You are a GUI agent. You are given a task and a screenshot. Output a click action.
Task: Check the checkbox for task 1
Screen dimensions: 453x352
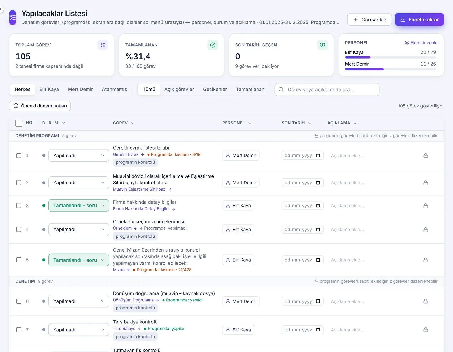click(19, 156)
